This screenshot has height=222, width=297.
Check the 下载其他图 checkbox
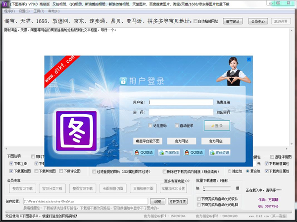pos(36,171)
